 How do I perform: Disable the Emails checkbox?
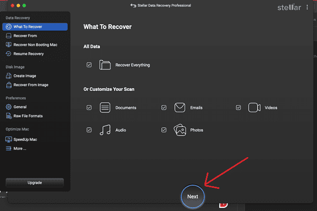(x=164, y=108)
